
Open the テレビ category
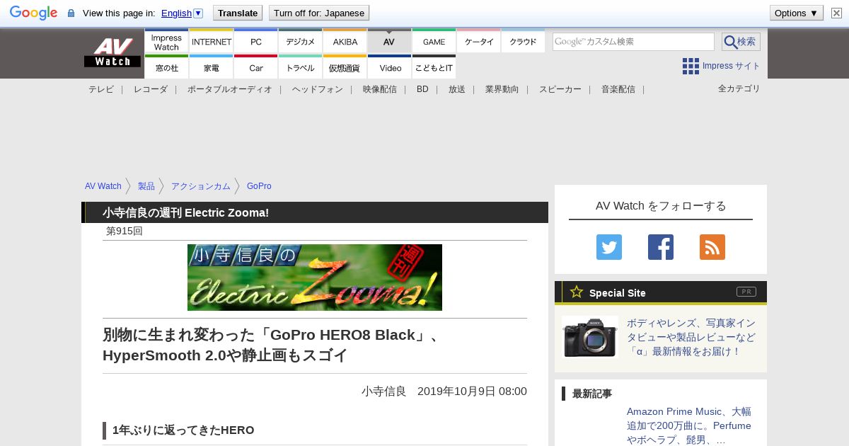click(x=101, y=89)
